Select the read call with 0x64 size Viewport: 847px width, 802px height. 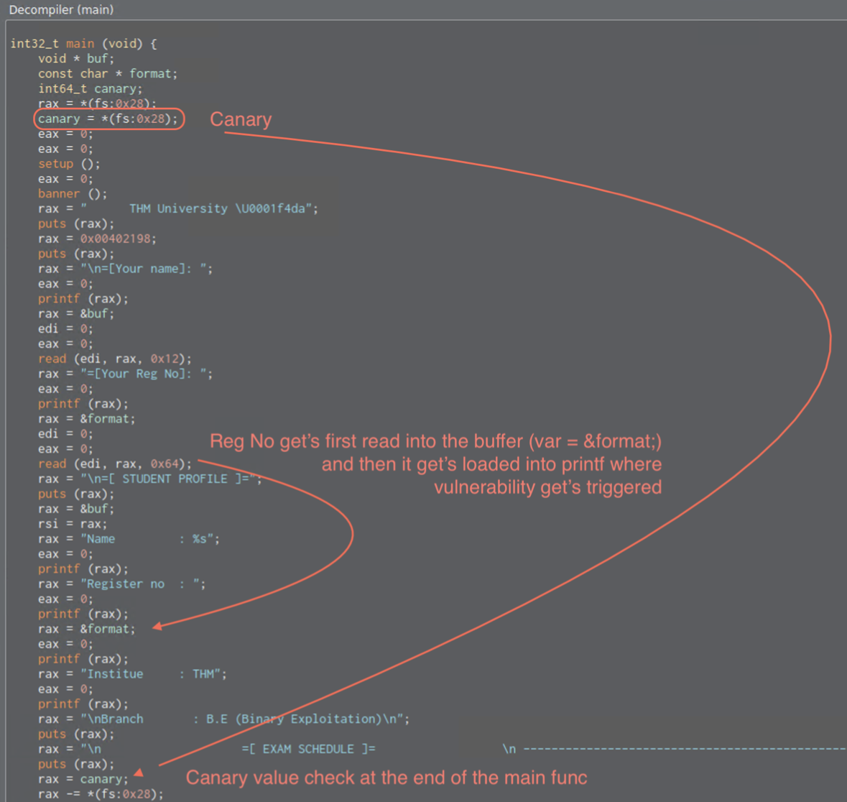click(x=114, y=464)
